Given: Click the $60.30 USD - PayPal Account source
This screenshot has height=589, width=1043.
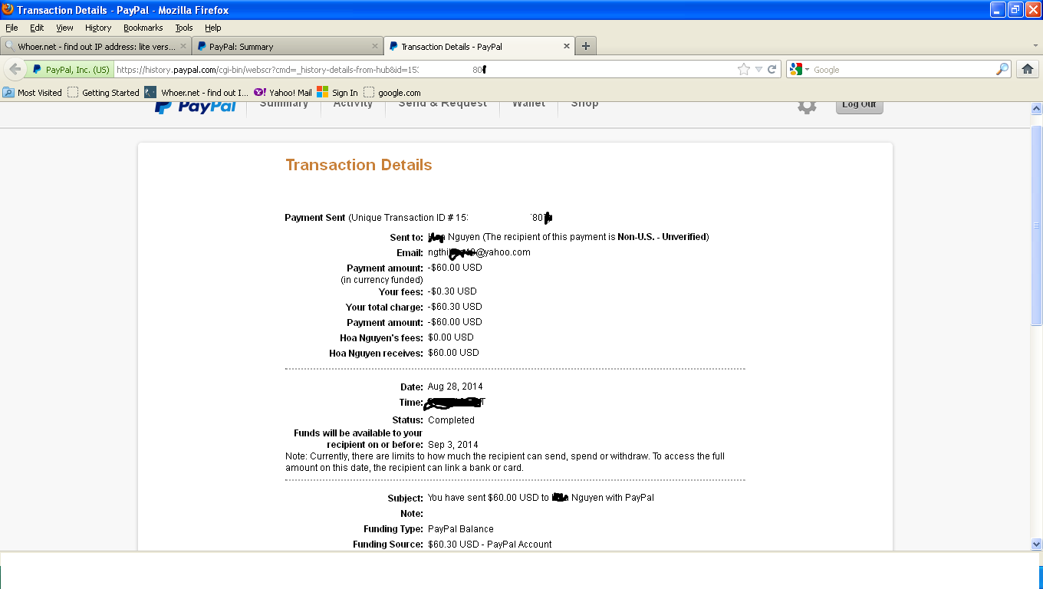Looking at the screenshot, I should 490,545.
